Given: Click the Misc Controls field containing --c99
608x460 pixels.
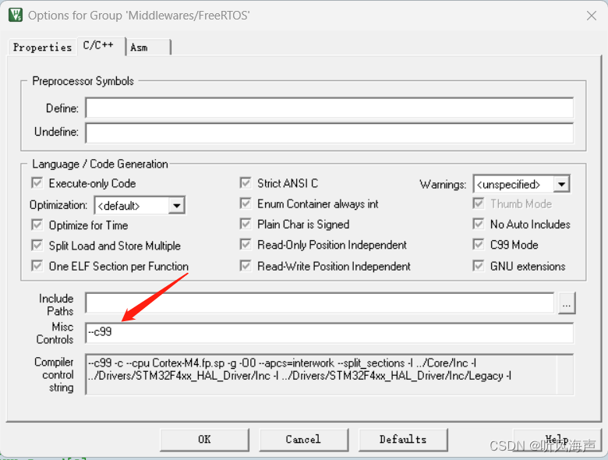Looking at the screenshot, I should 329,333.
